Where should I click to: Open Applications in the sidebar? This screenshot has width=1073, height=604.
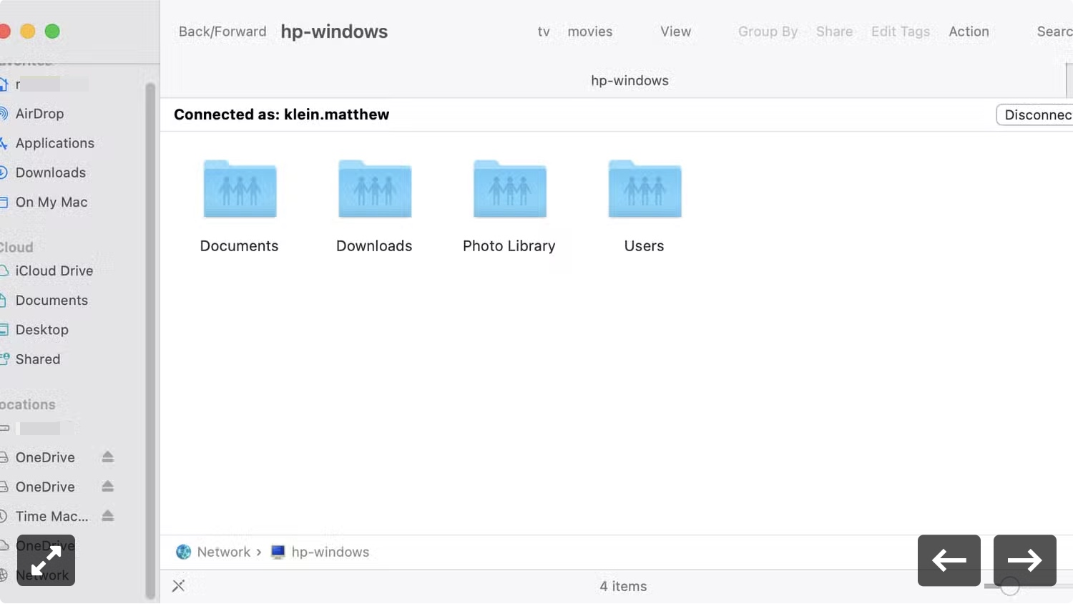click(x=54, y=143)
